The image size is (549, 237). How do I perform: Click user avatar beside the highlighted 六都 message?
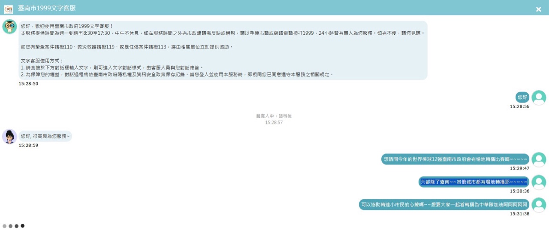[x=538, y=182]
